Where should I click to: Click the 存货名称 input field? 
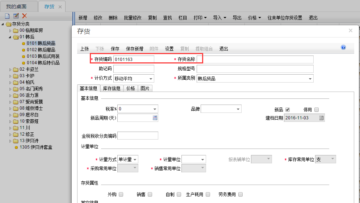(x=255, y=59)
